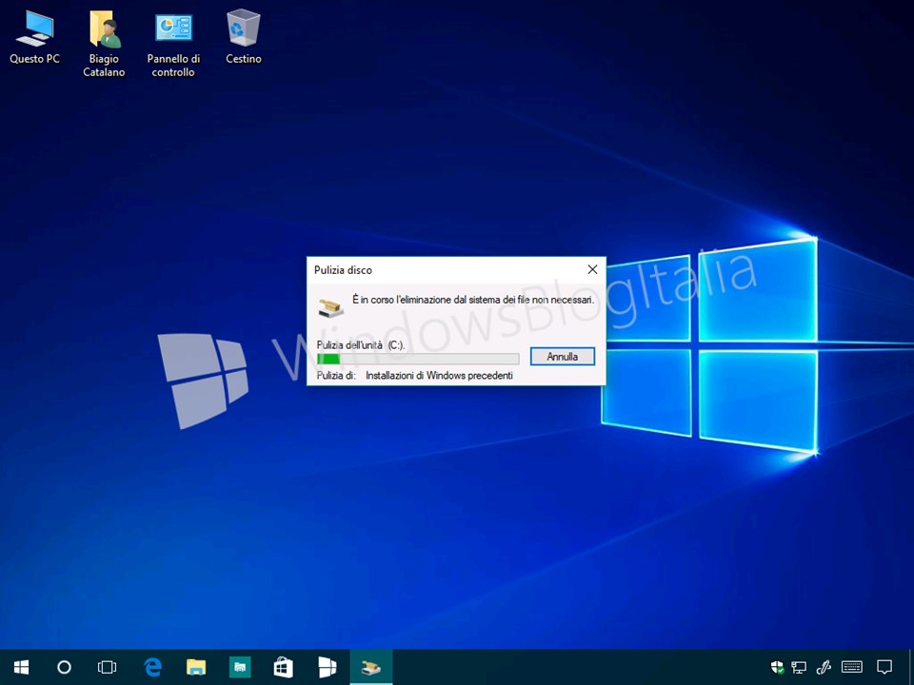Open Windows Ink Workspace pen icon

click(824, 667)
